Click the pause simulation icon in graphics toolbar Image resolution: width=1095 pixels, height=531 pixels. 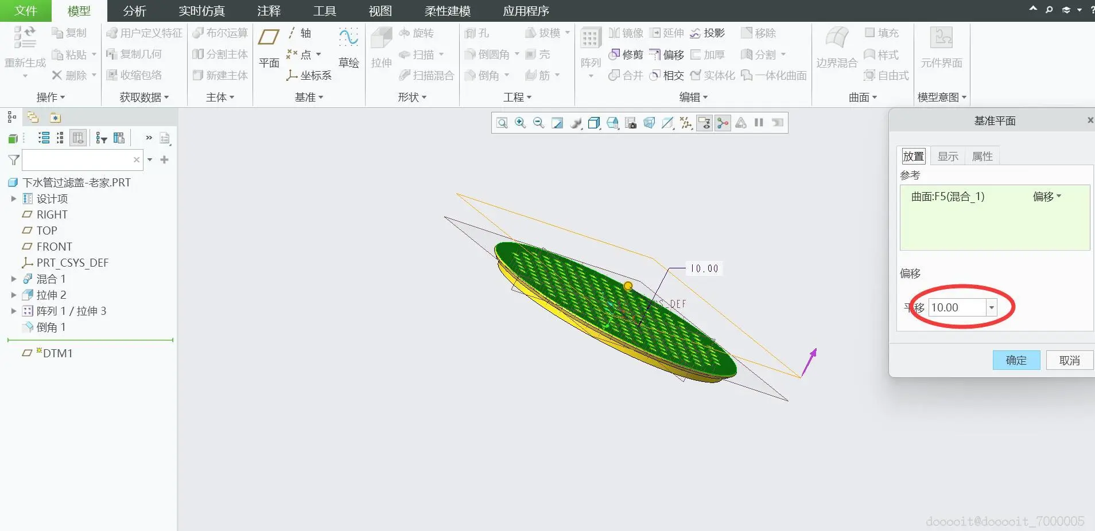(x=759, y=123)
